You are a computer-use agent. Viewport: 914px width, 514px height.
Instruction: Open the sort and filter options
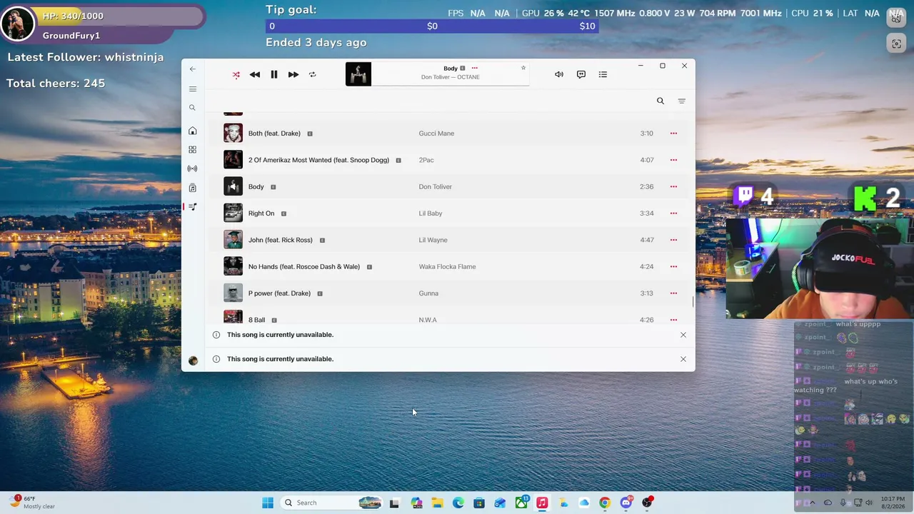coord(682,101)
